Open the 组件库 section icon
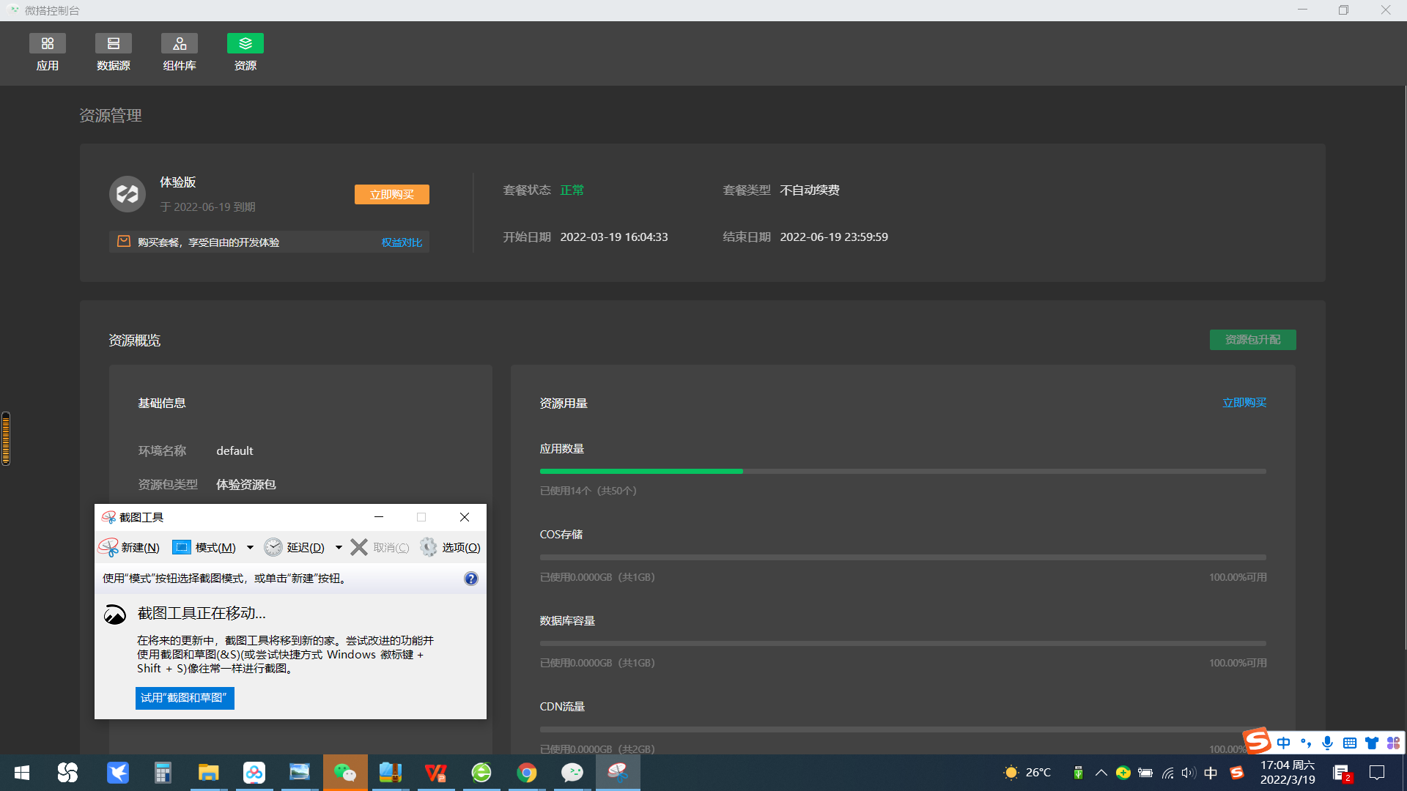 [180, 44]
